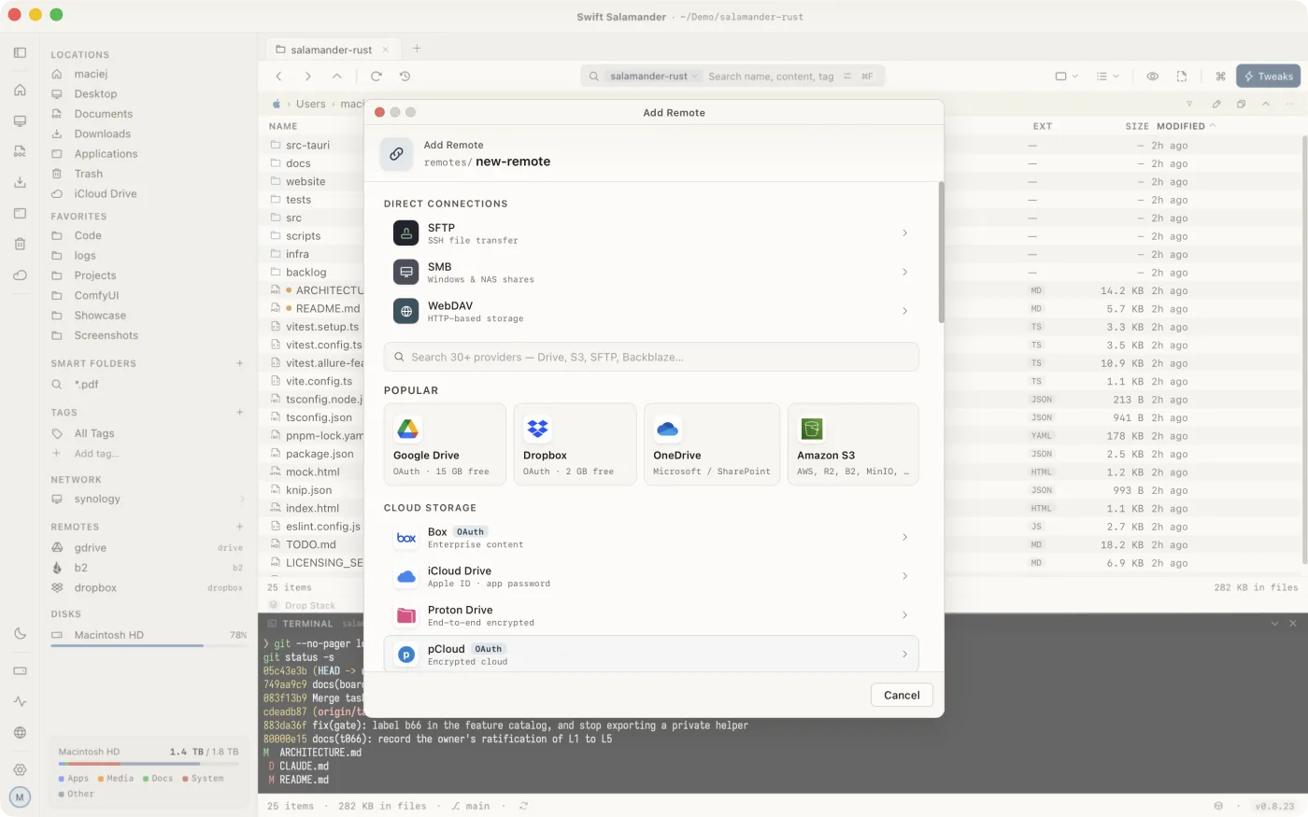The height and width of the screenshot is (817, 1308).
Task: Add a smart folder with plus
Action: (x=240, y=363)
